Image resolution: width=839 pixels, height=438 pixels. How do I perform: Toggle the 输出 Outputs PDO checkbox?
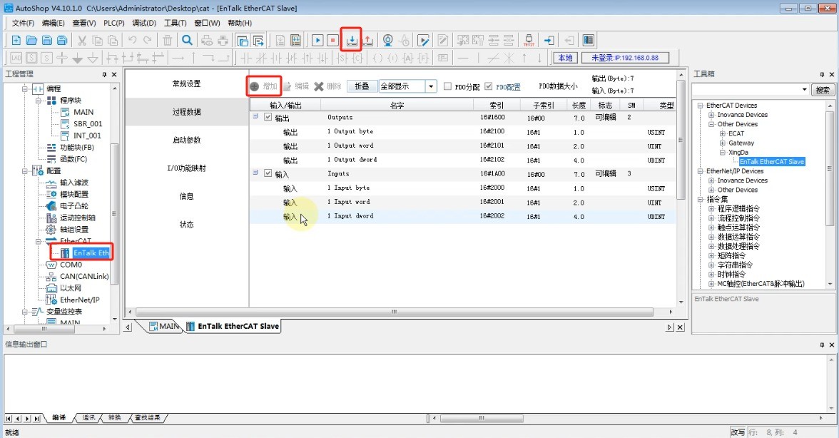(x=268, y=117)
